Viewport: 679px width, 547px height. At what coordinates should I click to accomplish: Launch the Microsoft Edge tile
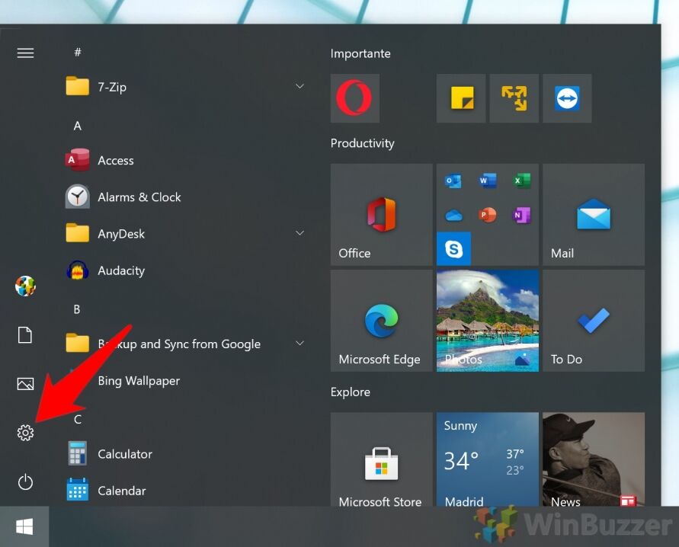coord(382,321)
